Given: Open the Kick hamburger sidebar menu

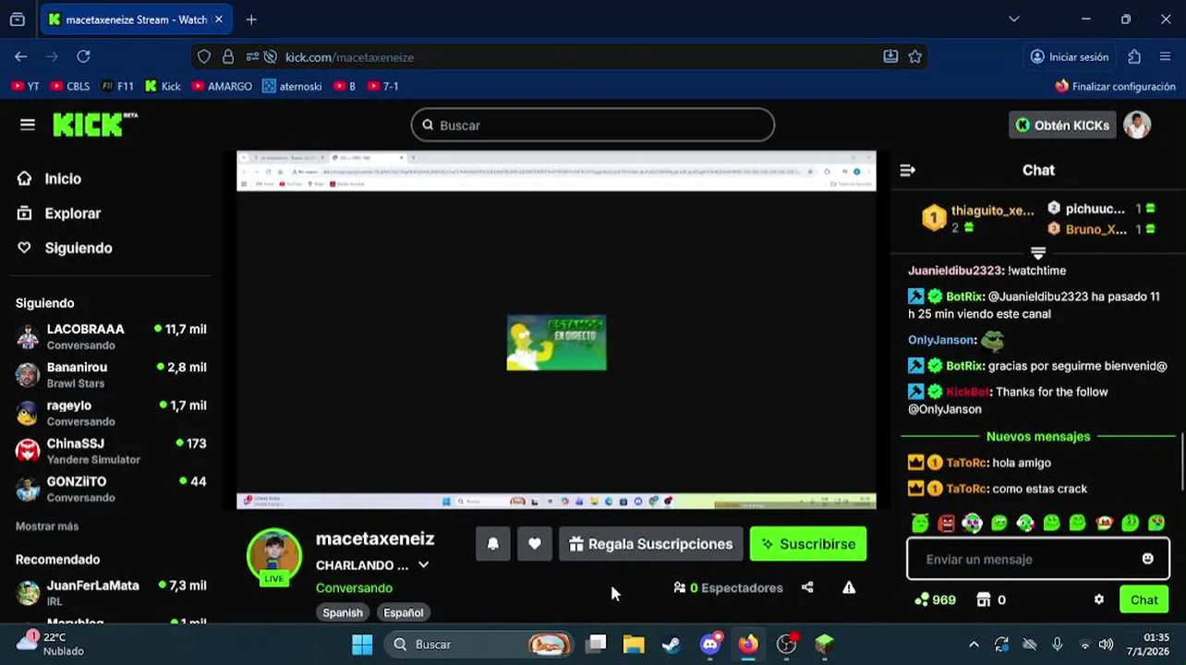Looking at the screenshot, I should tap(28, 125).
